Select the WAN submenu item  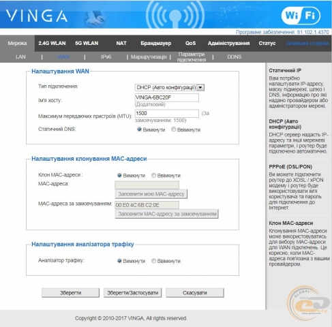(x=63, y=57)
